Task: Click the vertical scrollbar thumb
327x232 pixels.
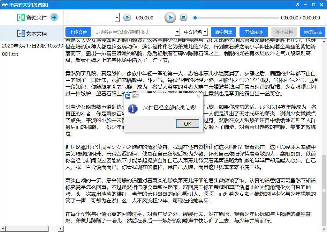Action: pyautogui.click(x=324, y=190)
